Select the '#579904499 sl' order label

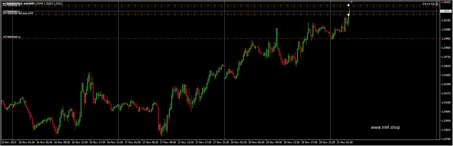(12, 11)
